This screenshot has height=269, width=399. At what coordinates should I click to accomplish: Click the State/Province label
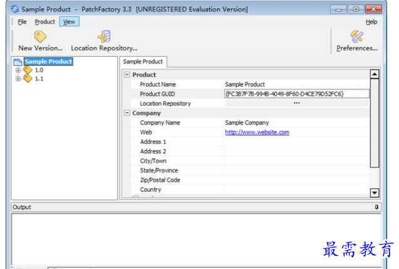[x=159, y=171]
